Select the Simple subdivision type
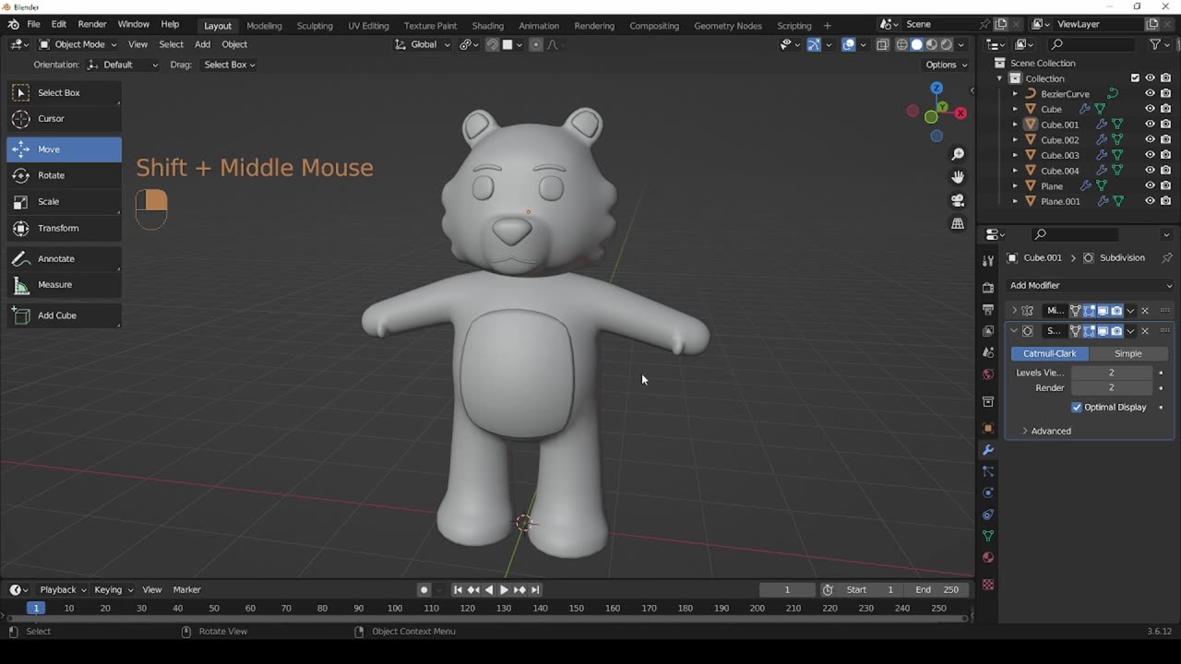The image size is (1181, 664). pos(1127,353)
